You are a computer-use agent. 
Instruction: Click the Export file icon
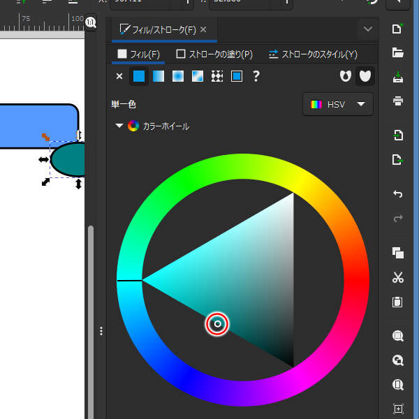[x=398, y=160]
